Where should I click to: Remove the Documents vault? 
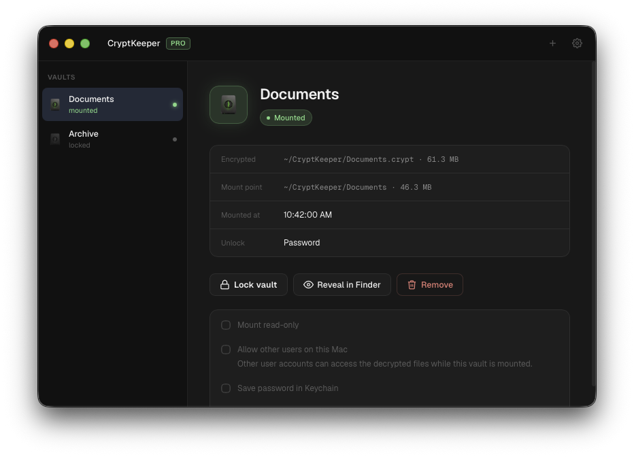(x=429, y=284)
